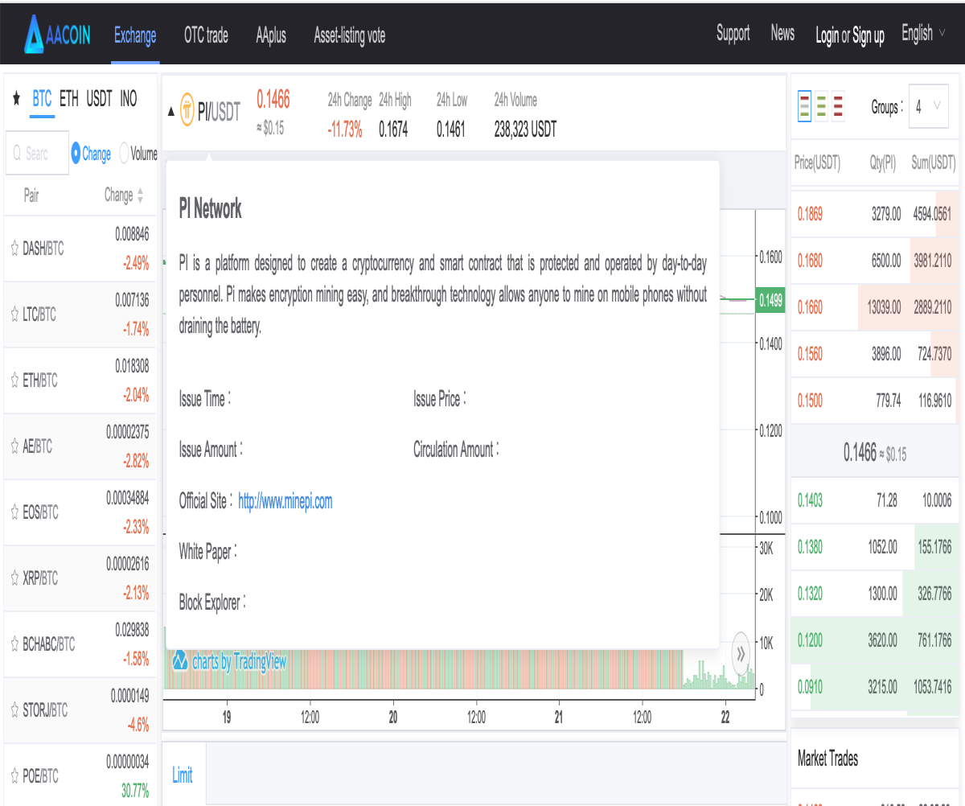
Task: Click the 238,323 USDT volume value
Action: [x=525, y=130]
